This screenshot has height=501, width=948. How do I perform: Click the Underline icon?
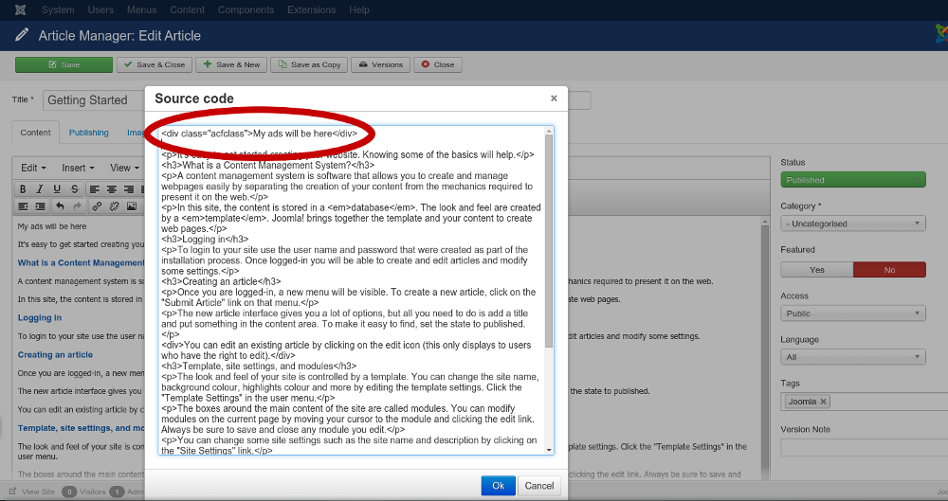[x=58, y=189]
